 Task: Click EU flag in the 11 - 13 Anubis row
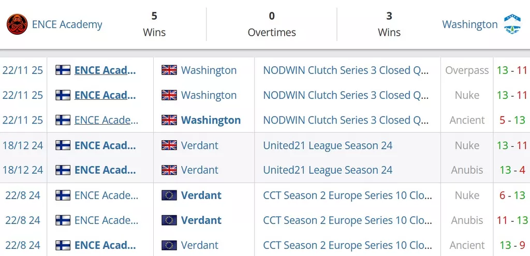169,220
